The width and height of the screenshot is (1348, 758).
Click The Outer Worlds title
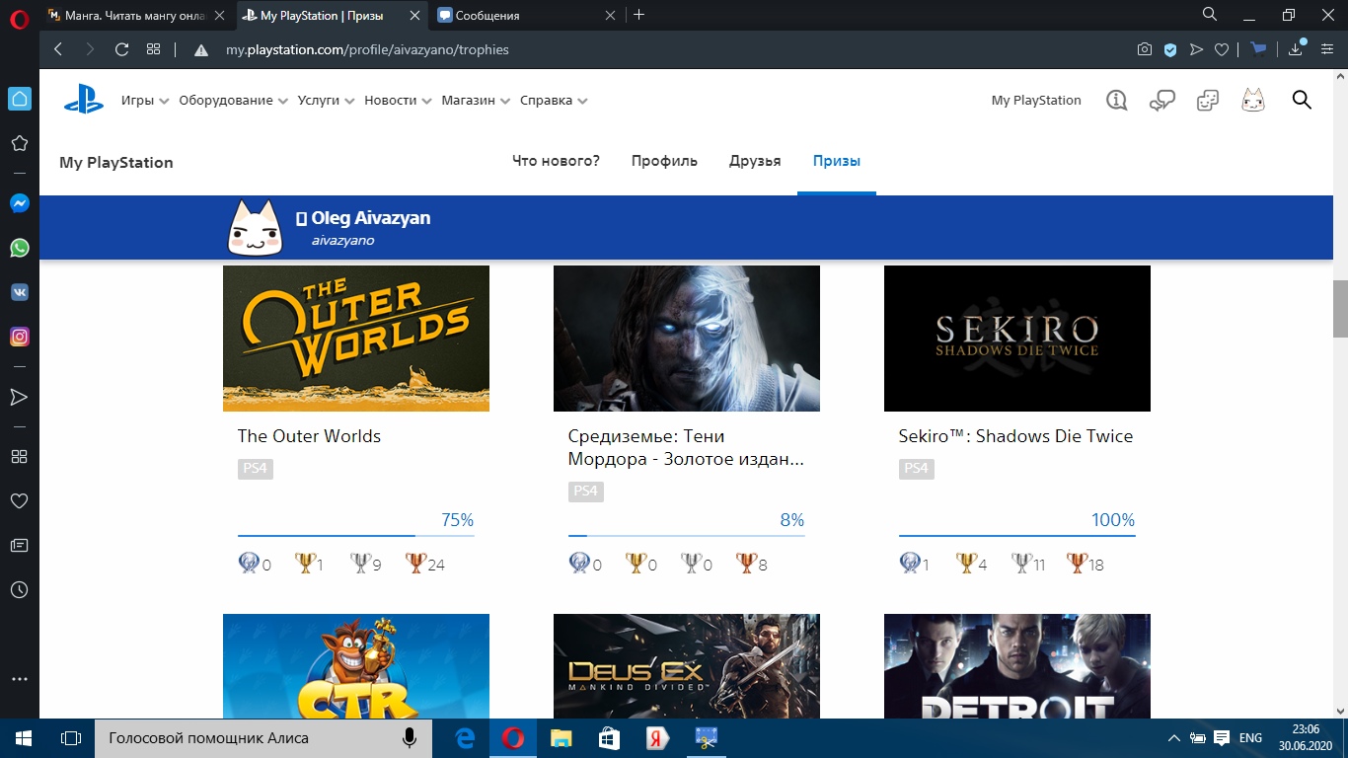coord(309,436)
